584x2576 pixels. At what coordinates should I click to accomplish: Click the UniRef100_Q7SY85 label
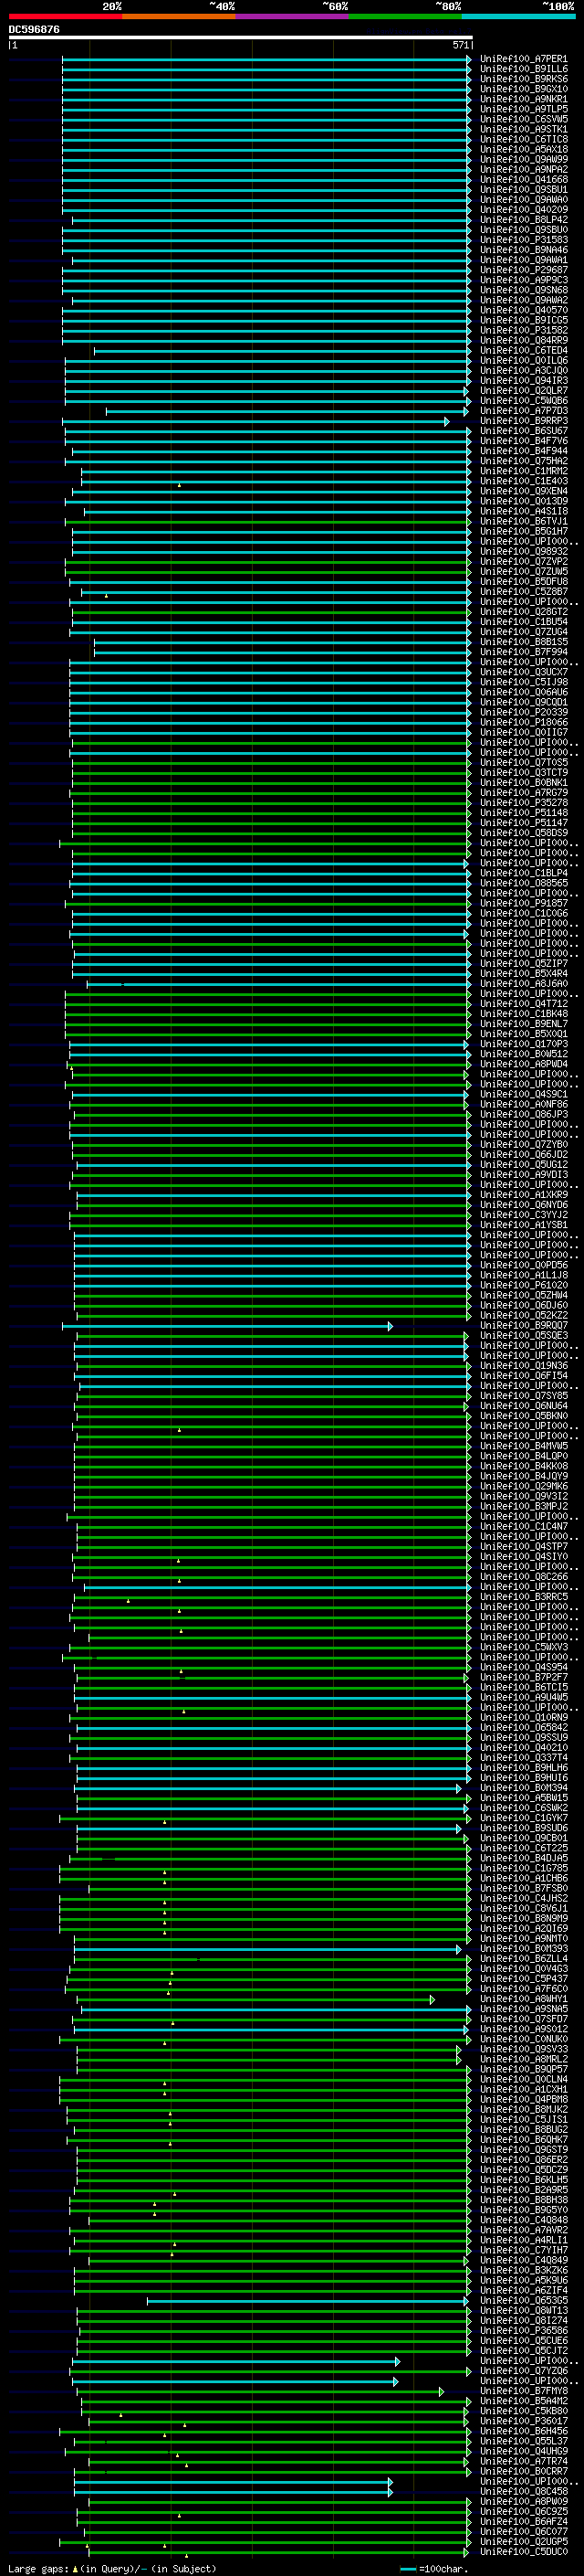point(524,1395)
